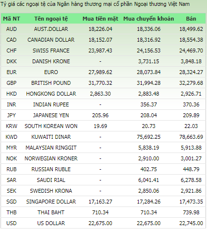This screenshot has height=231, width=207.
Task: Click the exchange rate table title text
Action: tap(95, 4)
